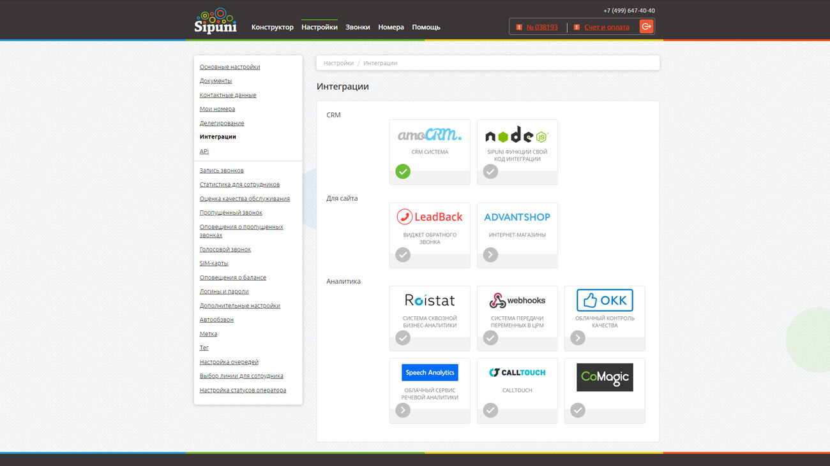Click the CoMagic logo tile

coord(604,377)
